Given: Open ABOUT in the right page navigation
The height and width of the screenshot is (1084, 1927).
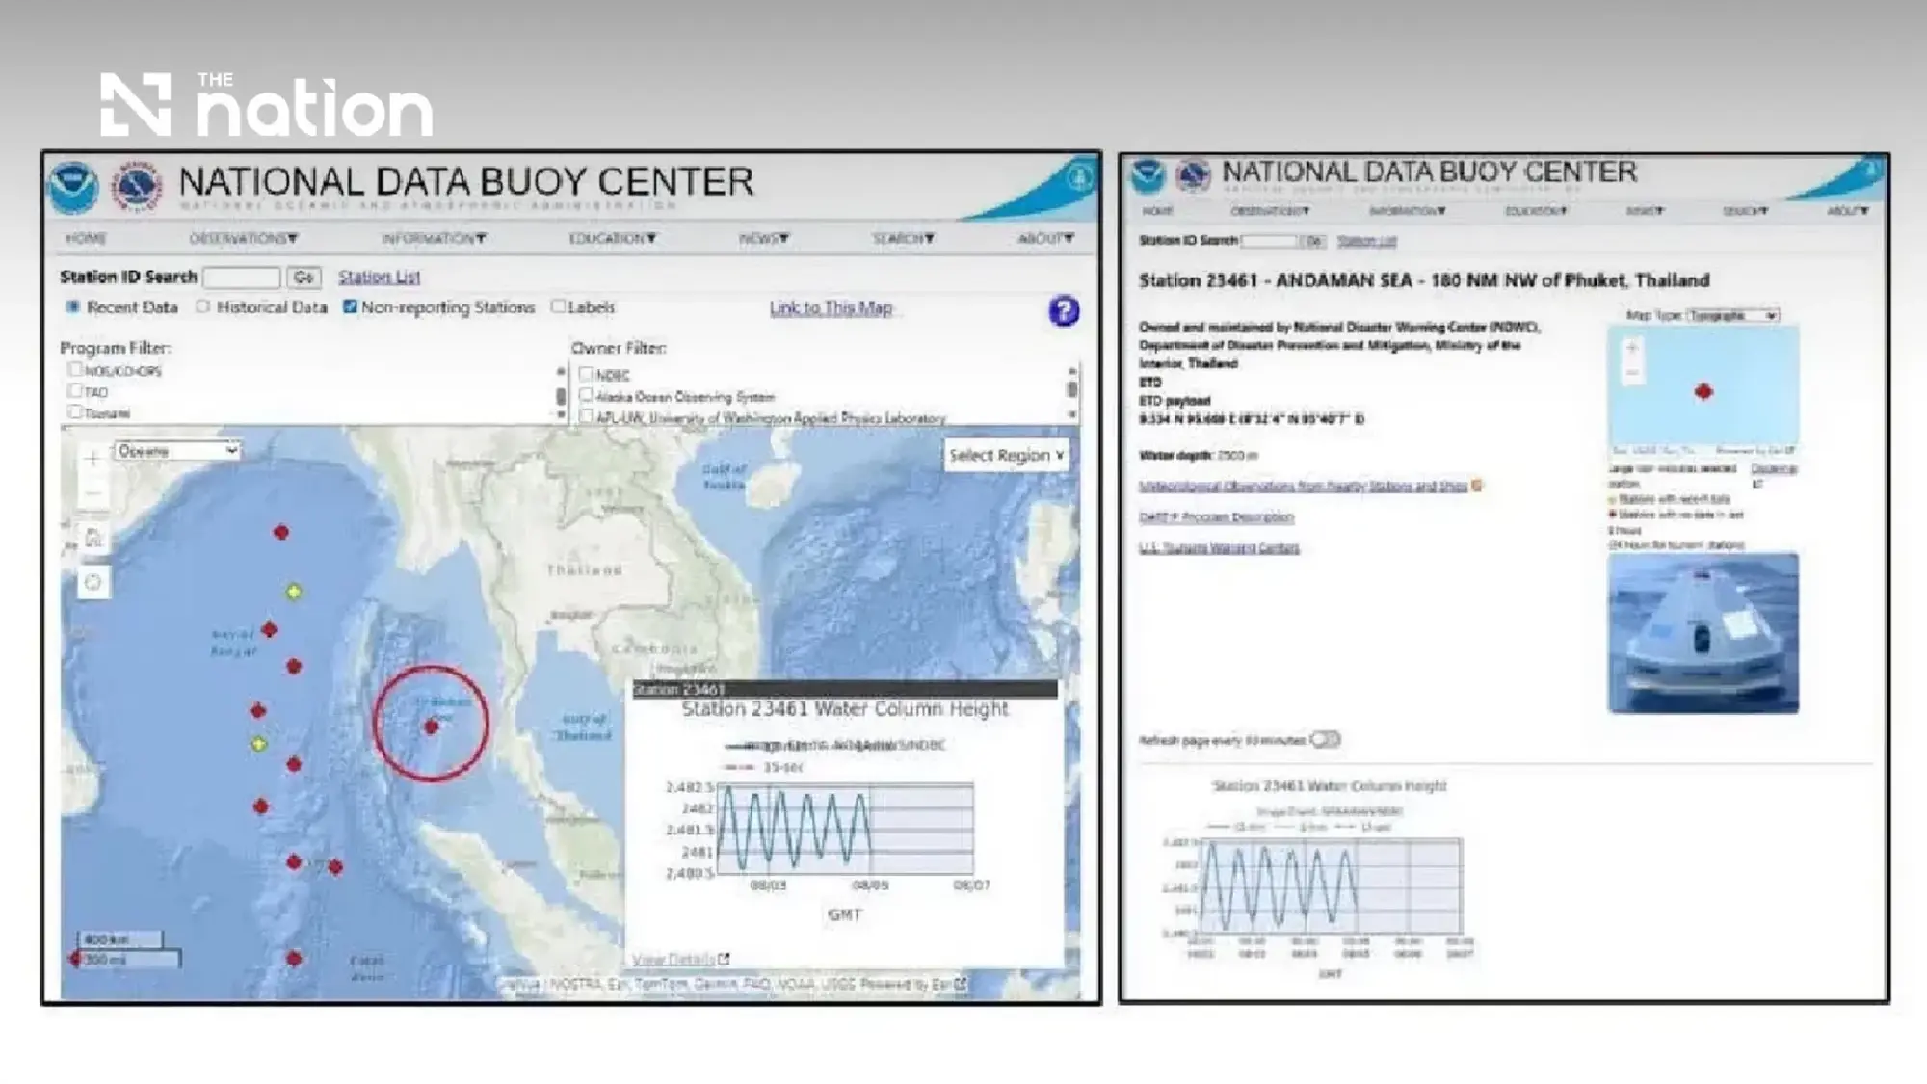Looking at the screenshot, I should (1848, 211).
